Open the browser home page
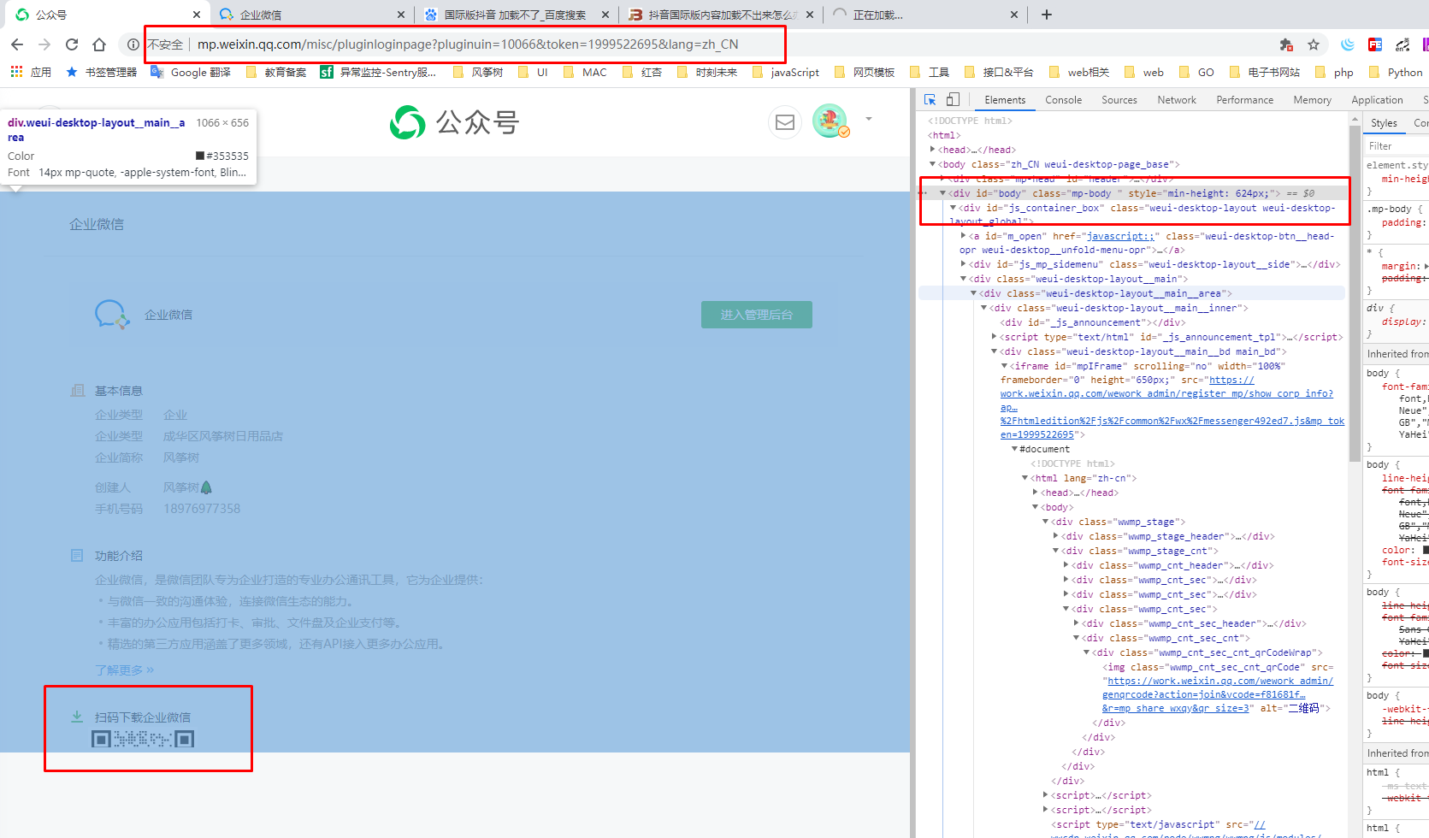1429x838 pixels. click(99, 44)
